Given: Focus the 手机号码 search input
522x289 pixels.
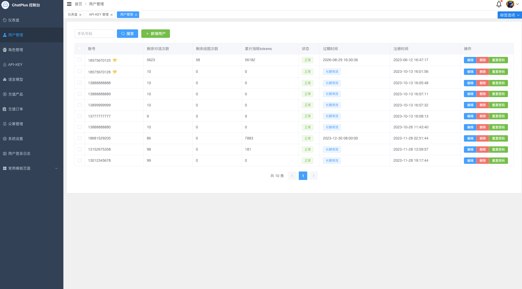Looking at the screenshot, I should [94, 34].
